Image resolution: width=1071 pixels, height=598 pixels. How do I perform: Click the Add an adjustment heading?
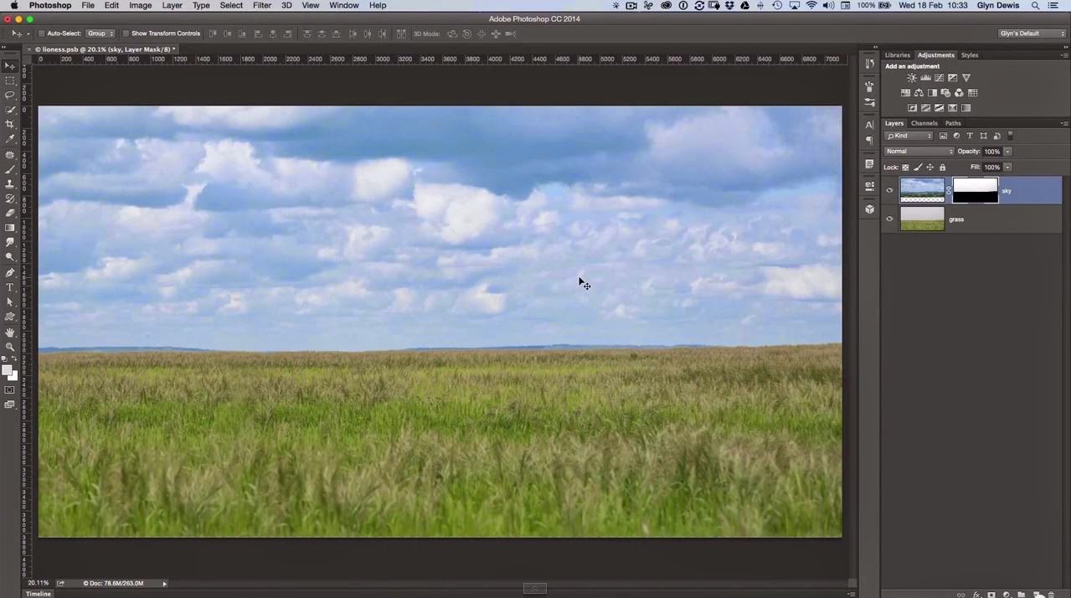(x=912, y=66)
